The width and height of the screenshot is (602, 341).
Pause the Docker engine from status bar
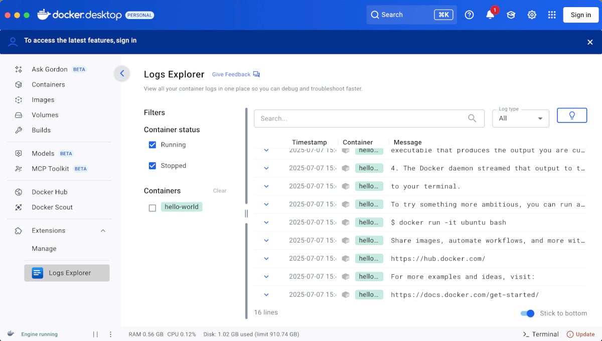coord(95,334)
